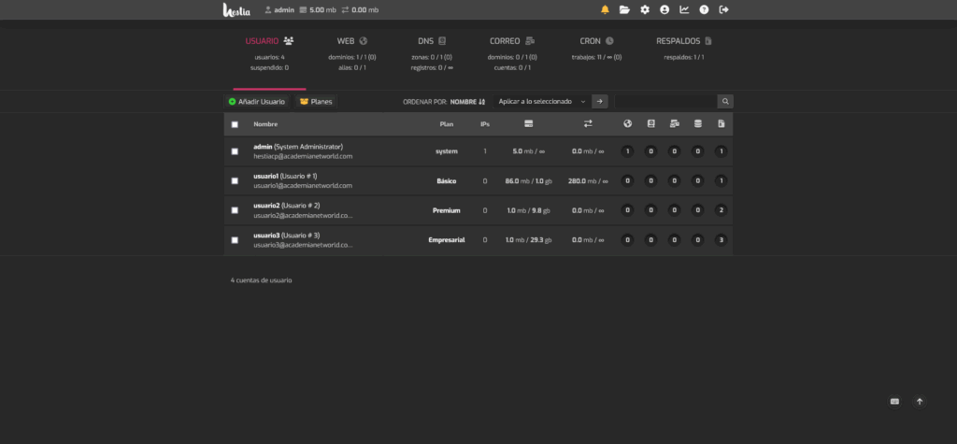Click the logout icon

click(723, 9)
